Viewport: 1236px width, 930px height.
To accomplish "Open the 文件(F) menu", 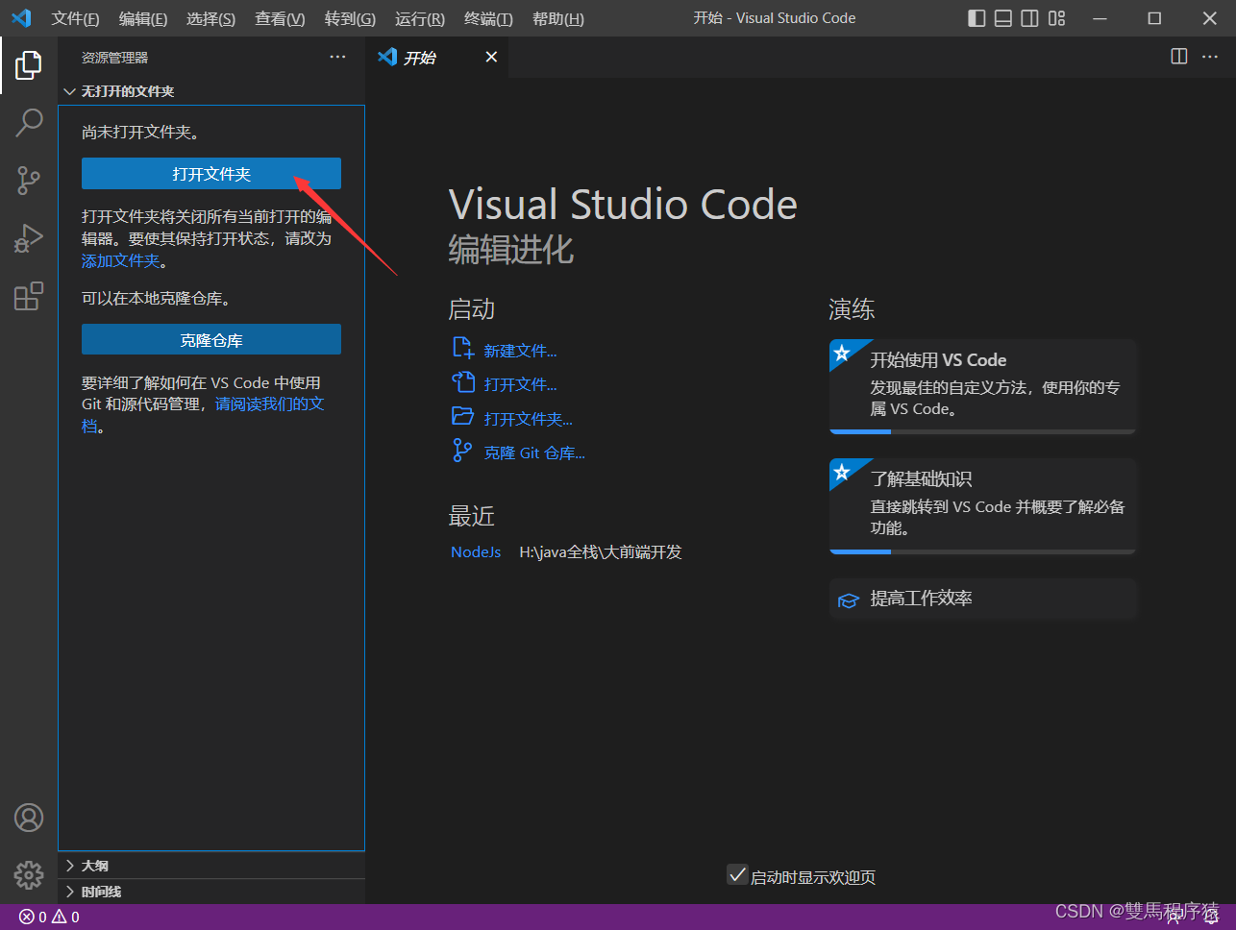I will 75,18.
